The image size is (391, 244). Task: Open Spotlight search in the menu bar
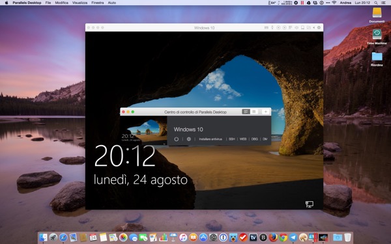pyautogui.click(x=375, y=3)
